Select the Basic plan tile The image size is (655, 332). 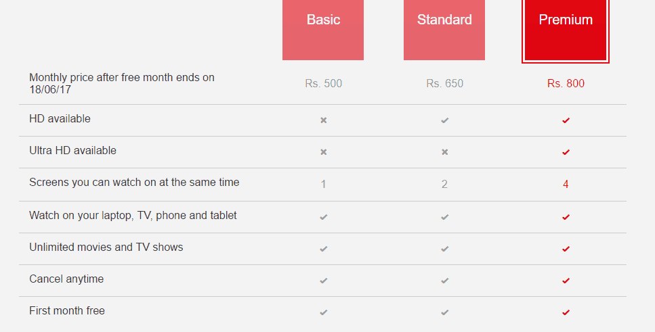point(323,30)
